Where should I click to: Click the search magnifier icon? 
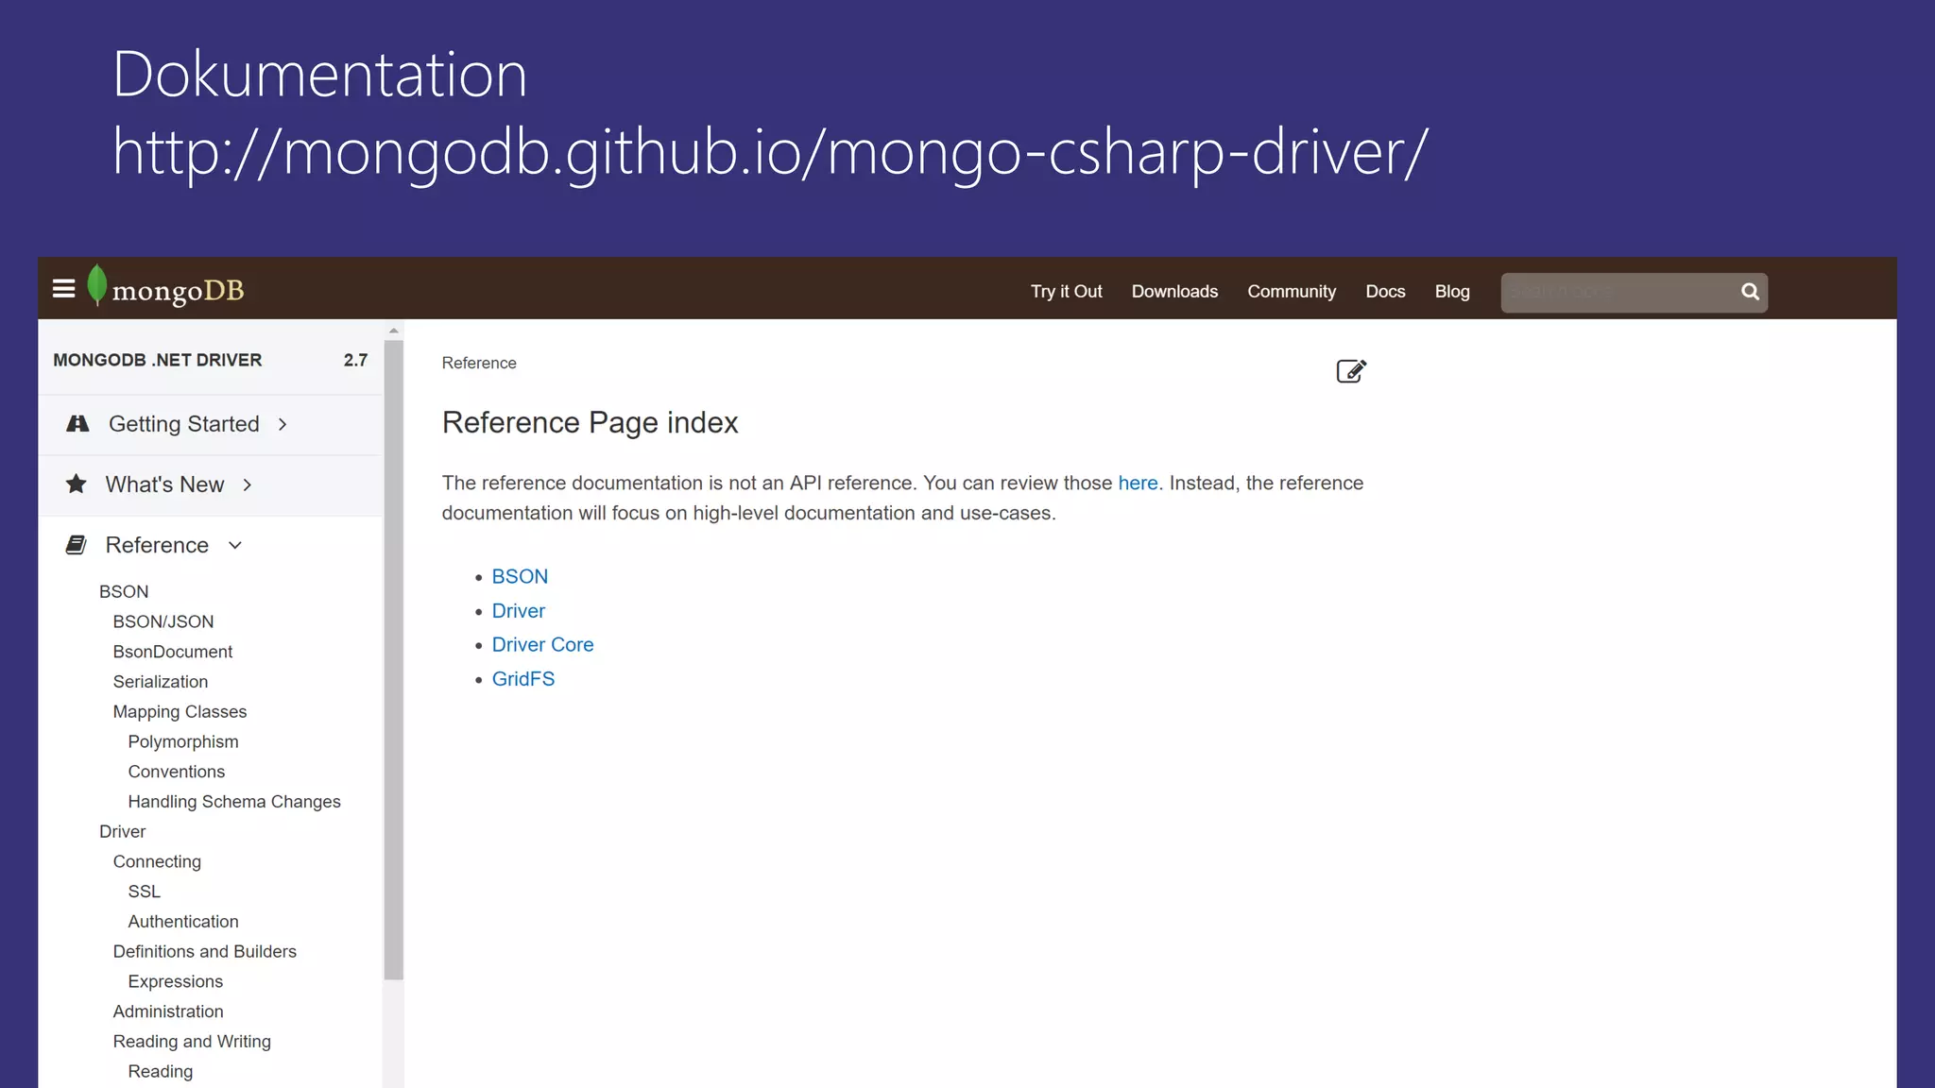[x=1750, y=292]
